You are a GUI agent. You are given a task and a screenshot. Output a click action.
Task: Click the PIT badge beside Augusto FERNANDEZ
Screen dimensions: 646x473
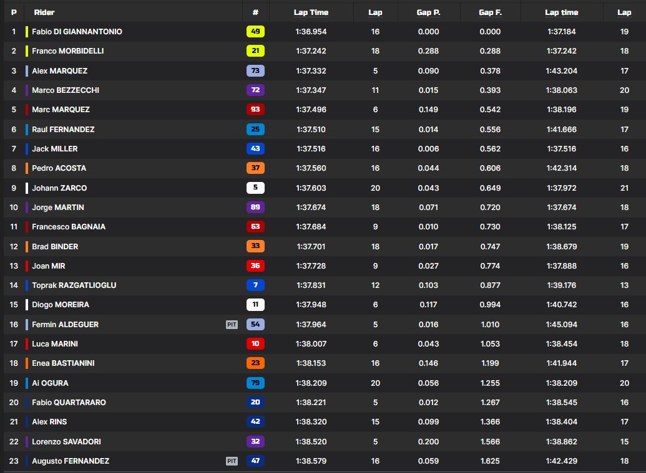(232, 461)
